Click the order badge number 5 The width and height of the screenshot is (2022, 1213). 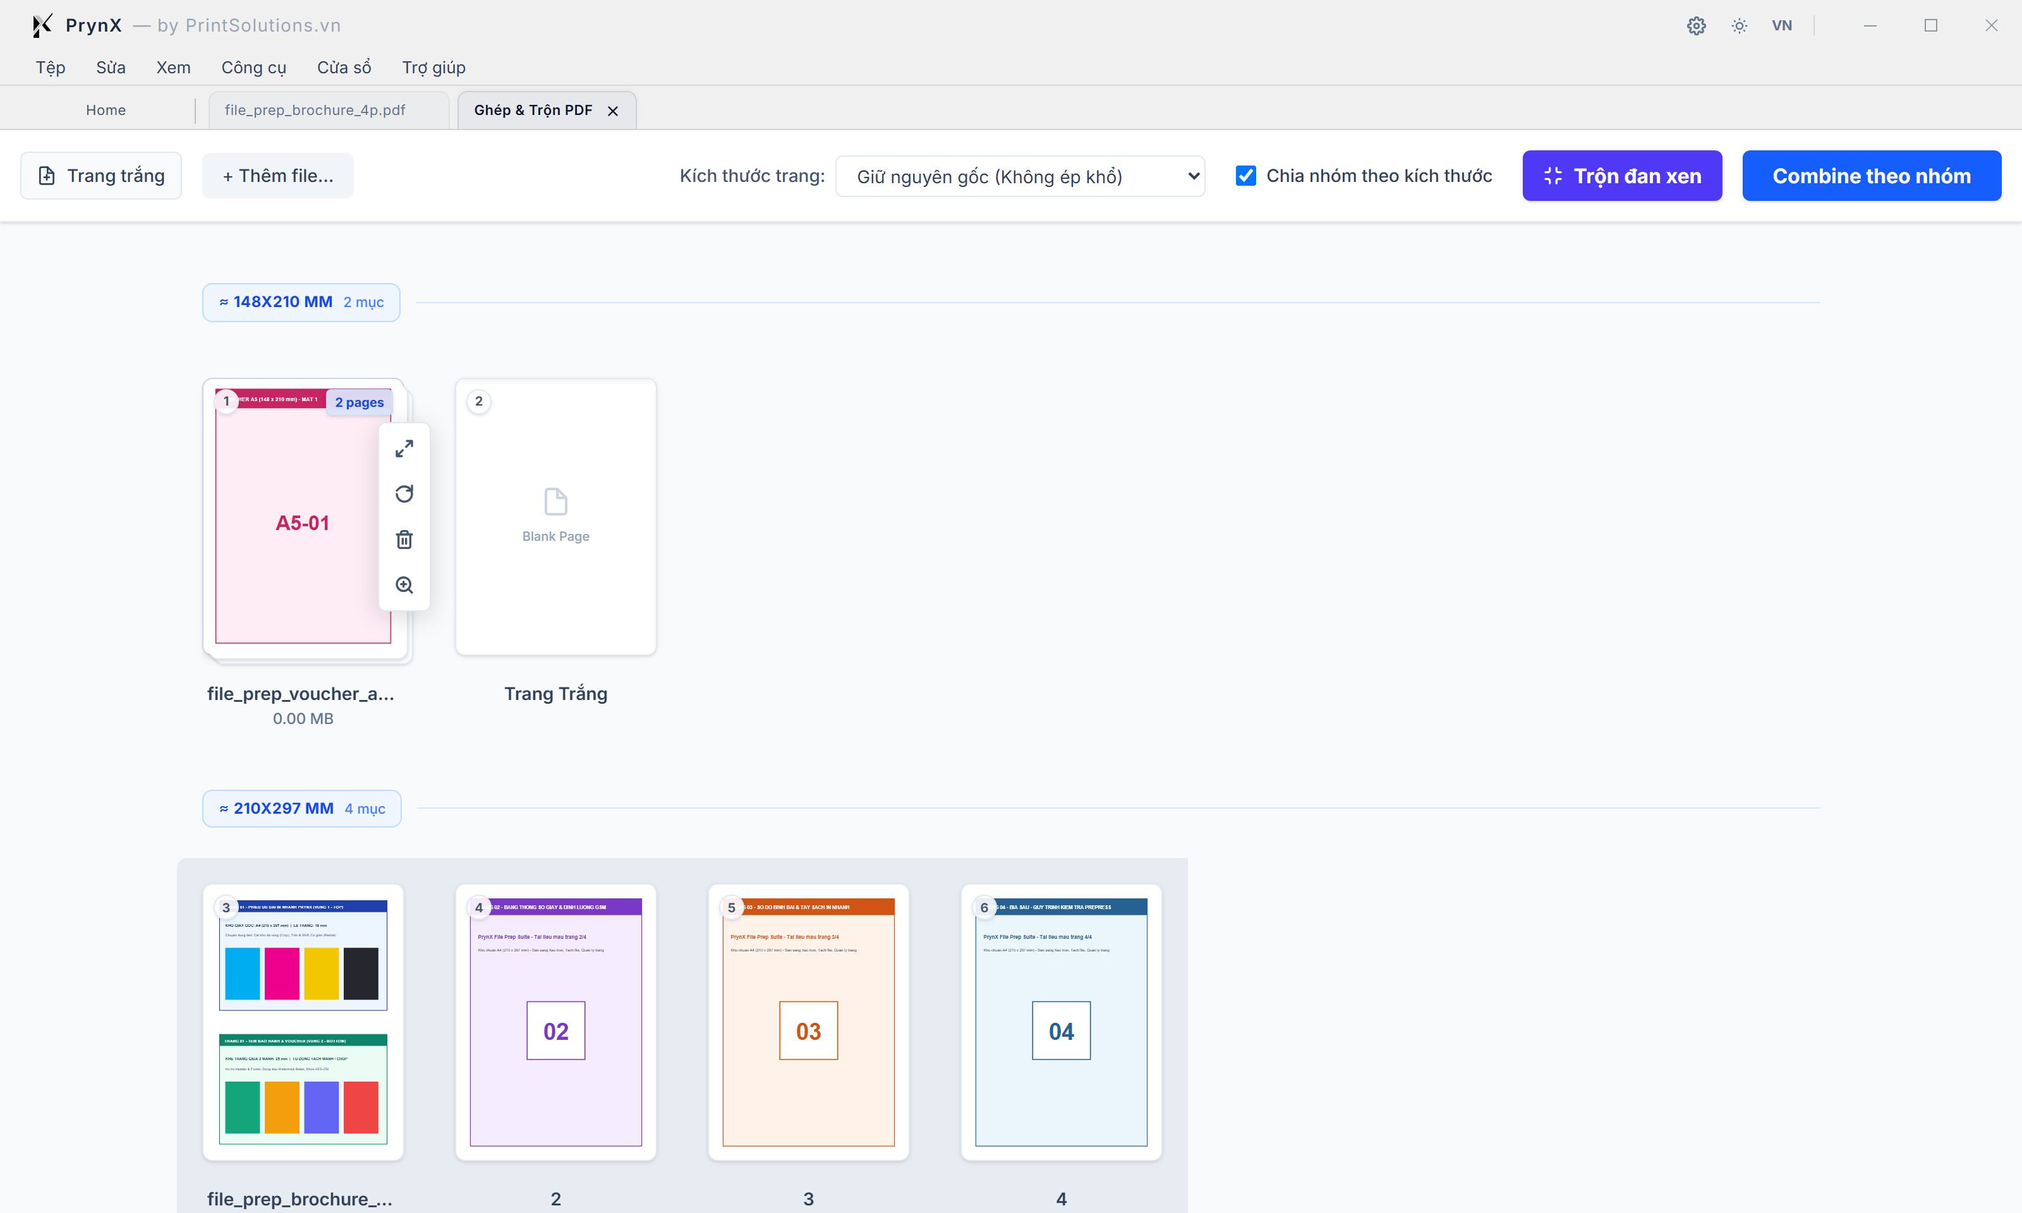coord(732,907)
